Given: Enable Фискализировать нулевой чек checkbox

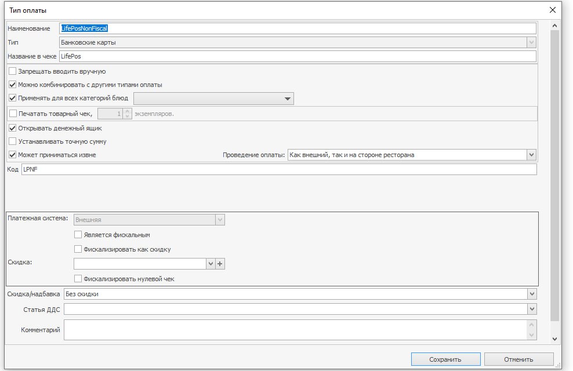Looking at the screenshot, I should [78, 279].
